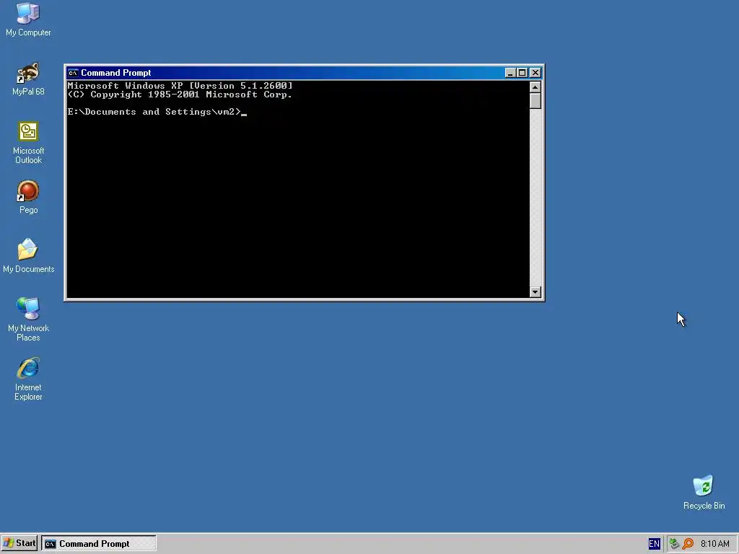Click the EN language indicator in tray
Viewport: 739px width, 554px height.
654,544
